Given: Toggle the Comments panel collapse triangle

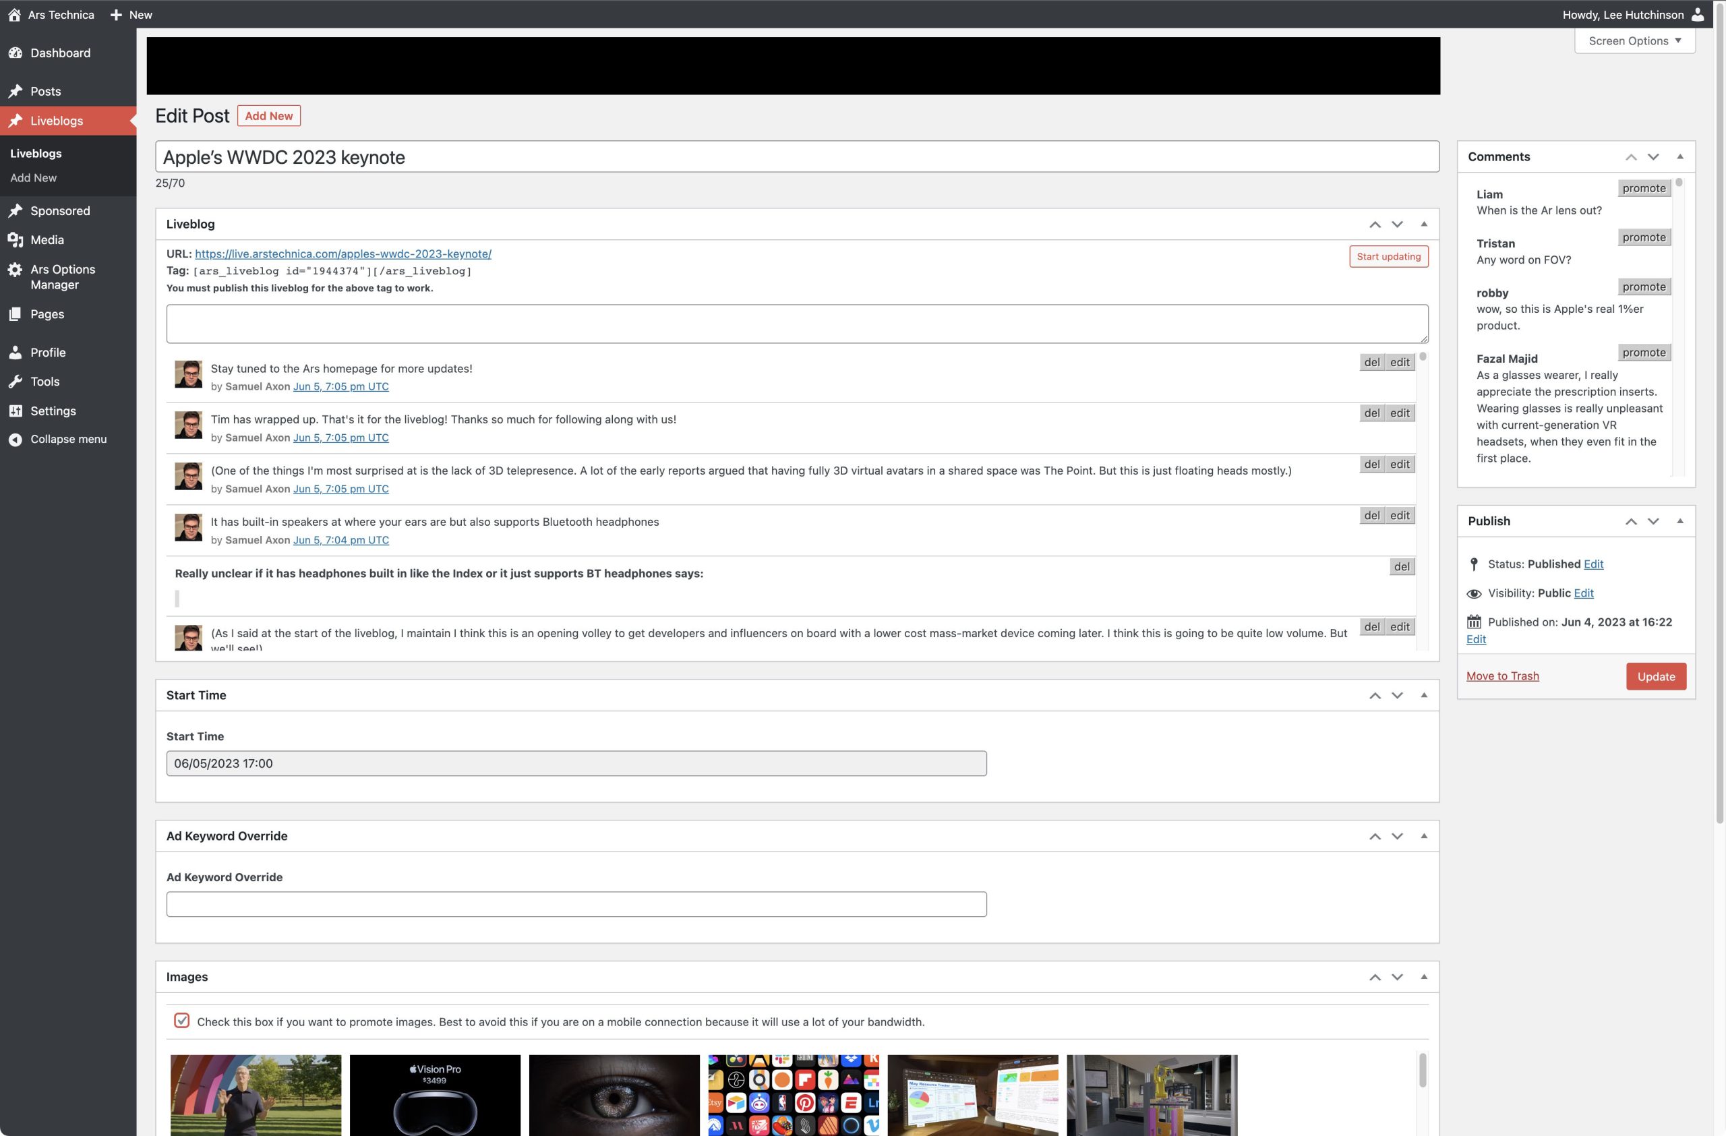Looking at the screenshot, I should 1679,156.
